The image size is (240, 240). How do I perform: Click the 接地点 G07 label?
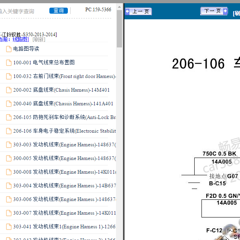coord(224,176)
